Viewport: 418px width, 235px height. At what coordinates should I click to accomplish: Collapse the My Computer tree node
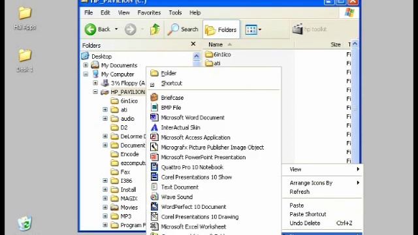coord(86,74)
